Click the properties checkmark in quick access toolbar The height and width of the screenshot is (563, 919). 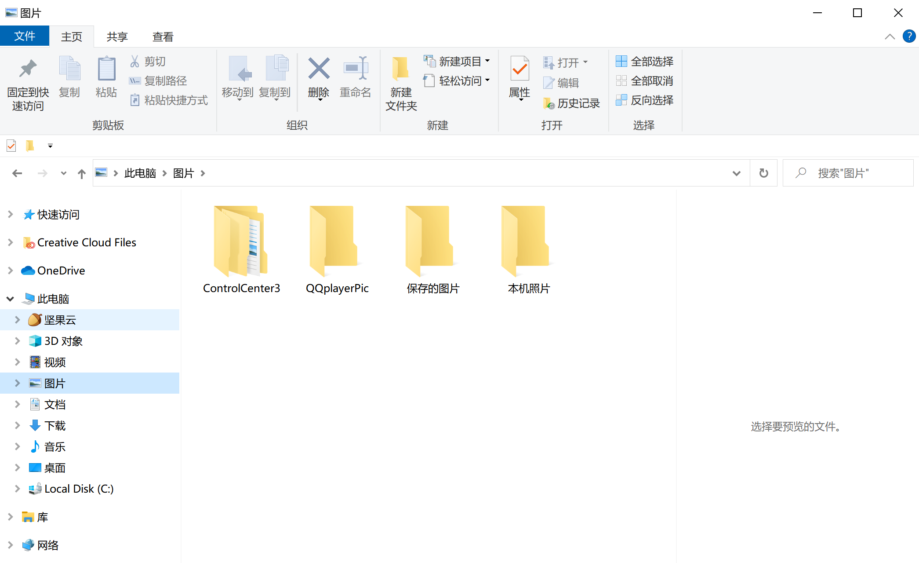click(x=11, y=146)
